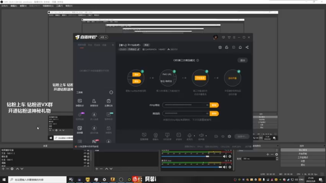The height and width of the screenshot is (183, 326).
Task: Open the filter dropdown in the companion title bar
Action: click(229, 37)
